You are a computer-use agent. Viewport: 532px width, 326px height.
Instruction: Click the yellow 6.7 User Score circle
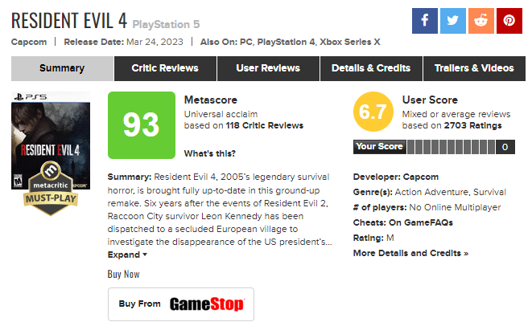[373, 112]
